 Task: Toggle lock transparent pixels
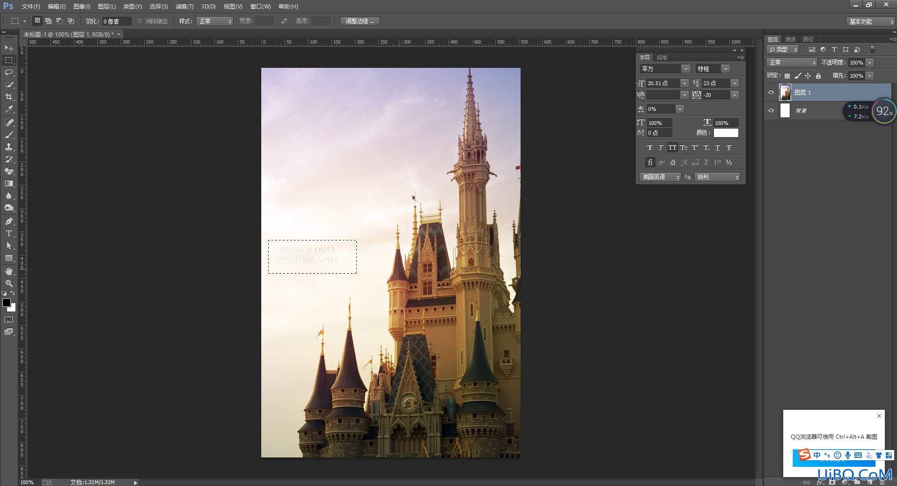tap(787, 76)
